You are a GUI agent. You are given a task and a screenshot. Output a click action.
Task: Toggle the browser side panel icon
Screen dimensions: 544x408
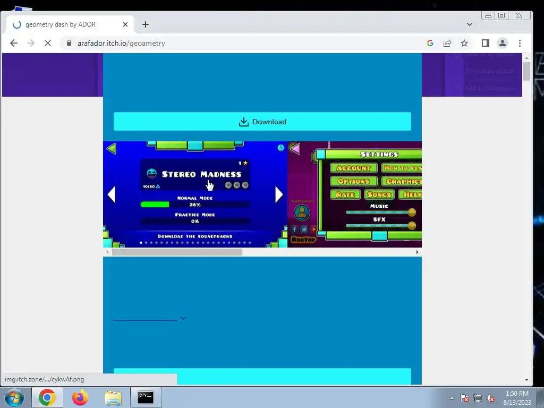pyautogui.click(x=486, y=43)
